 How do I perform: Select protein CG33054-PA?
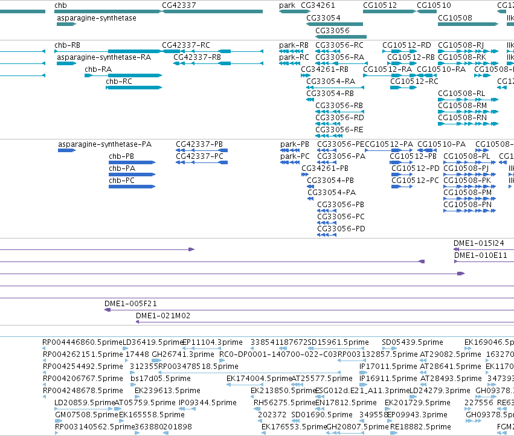(x=332, y=193)
